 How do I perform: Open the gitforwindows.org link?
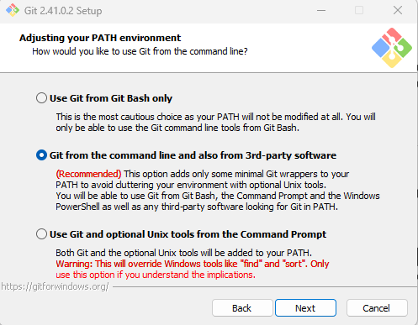point(55,286)
